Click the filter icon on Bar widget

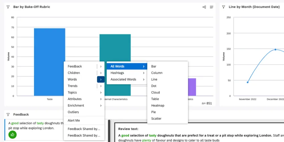[x=8, y=7]
